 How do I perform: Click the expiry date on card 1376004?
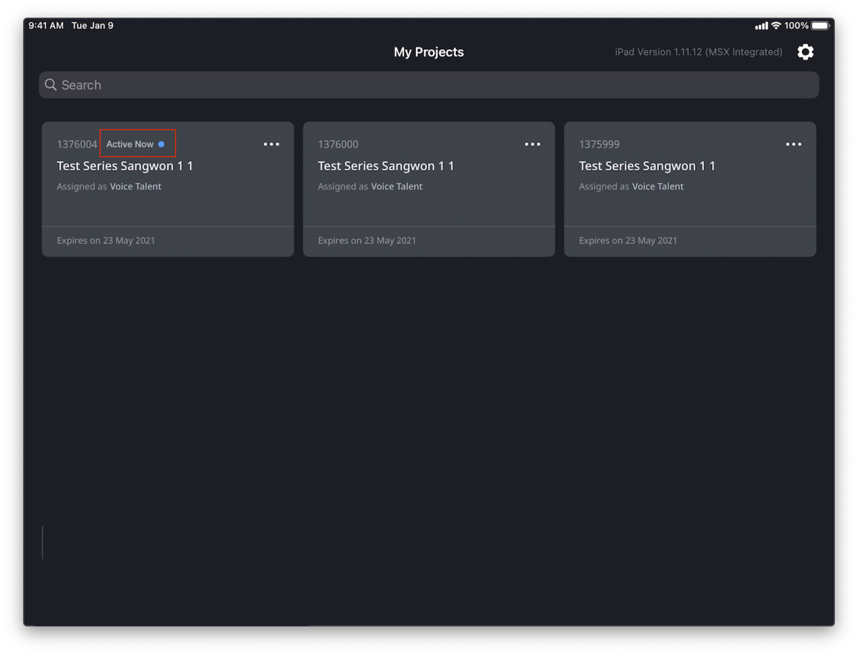tap(106, 240)
